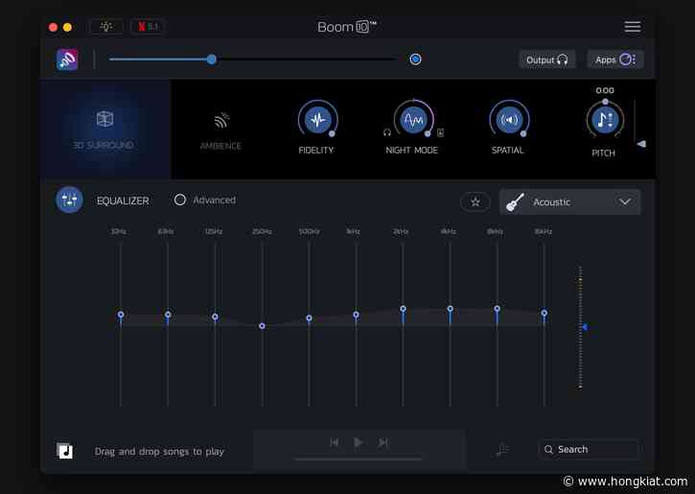695x494 pixels.
Task: Collapse the effects panel arrow
Action: [641, 144]
